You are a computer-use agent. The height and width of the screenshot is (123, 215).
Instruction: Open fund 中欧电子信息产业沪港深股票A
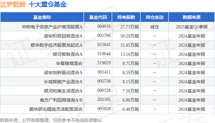(52, 27)
